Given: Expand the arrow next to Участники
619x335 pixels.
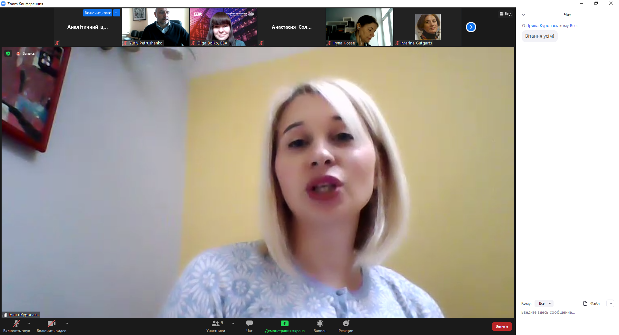Looking at the screenshot, I should (x=233, y=323).
